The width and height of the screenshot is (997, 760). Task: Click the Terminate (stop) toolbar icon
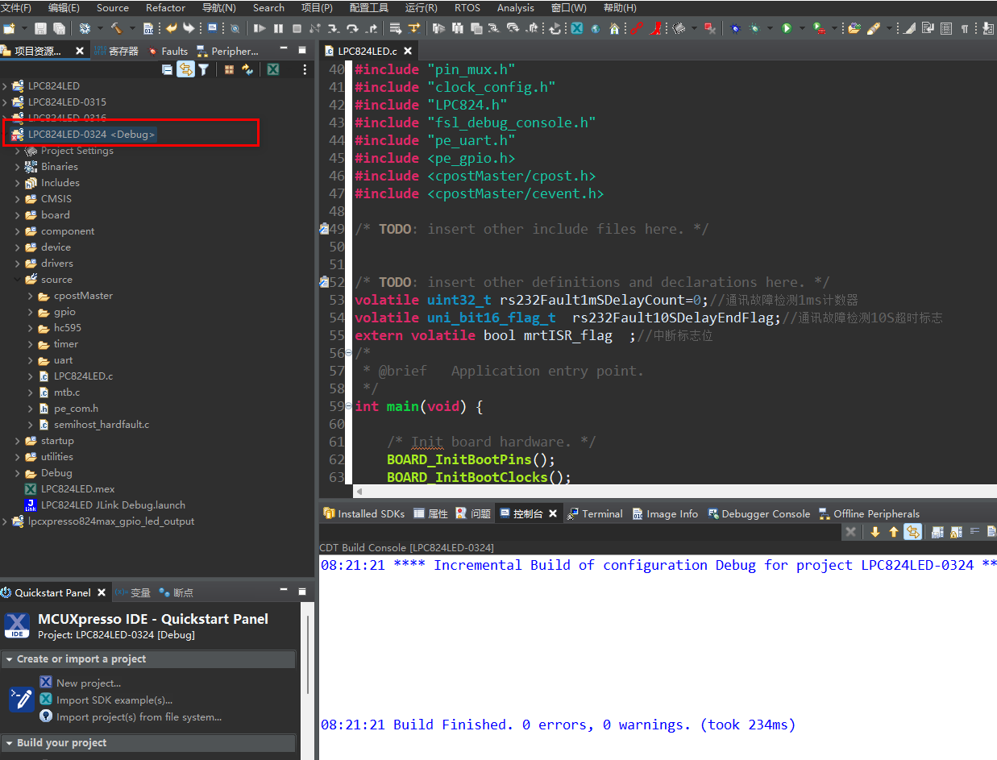[x=297, y=28]
